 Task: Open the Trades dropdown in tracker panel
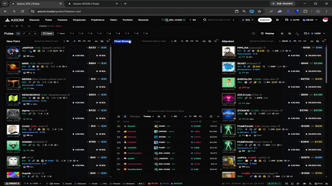coord(149,116)
